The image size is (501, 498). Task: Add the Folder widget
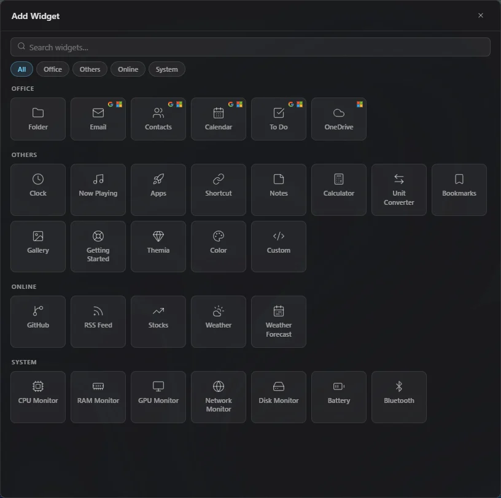pyautogui.click(x=38, y=119)
